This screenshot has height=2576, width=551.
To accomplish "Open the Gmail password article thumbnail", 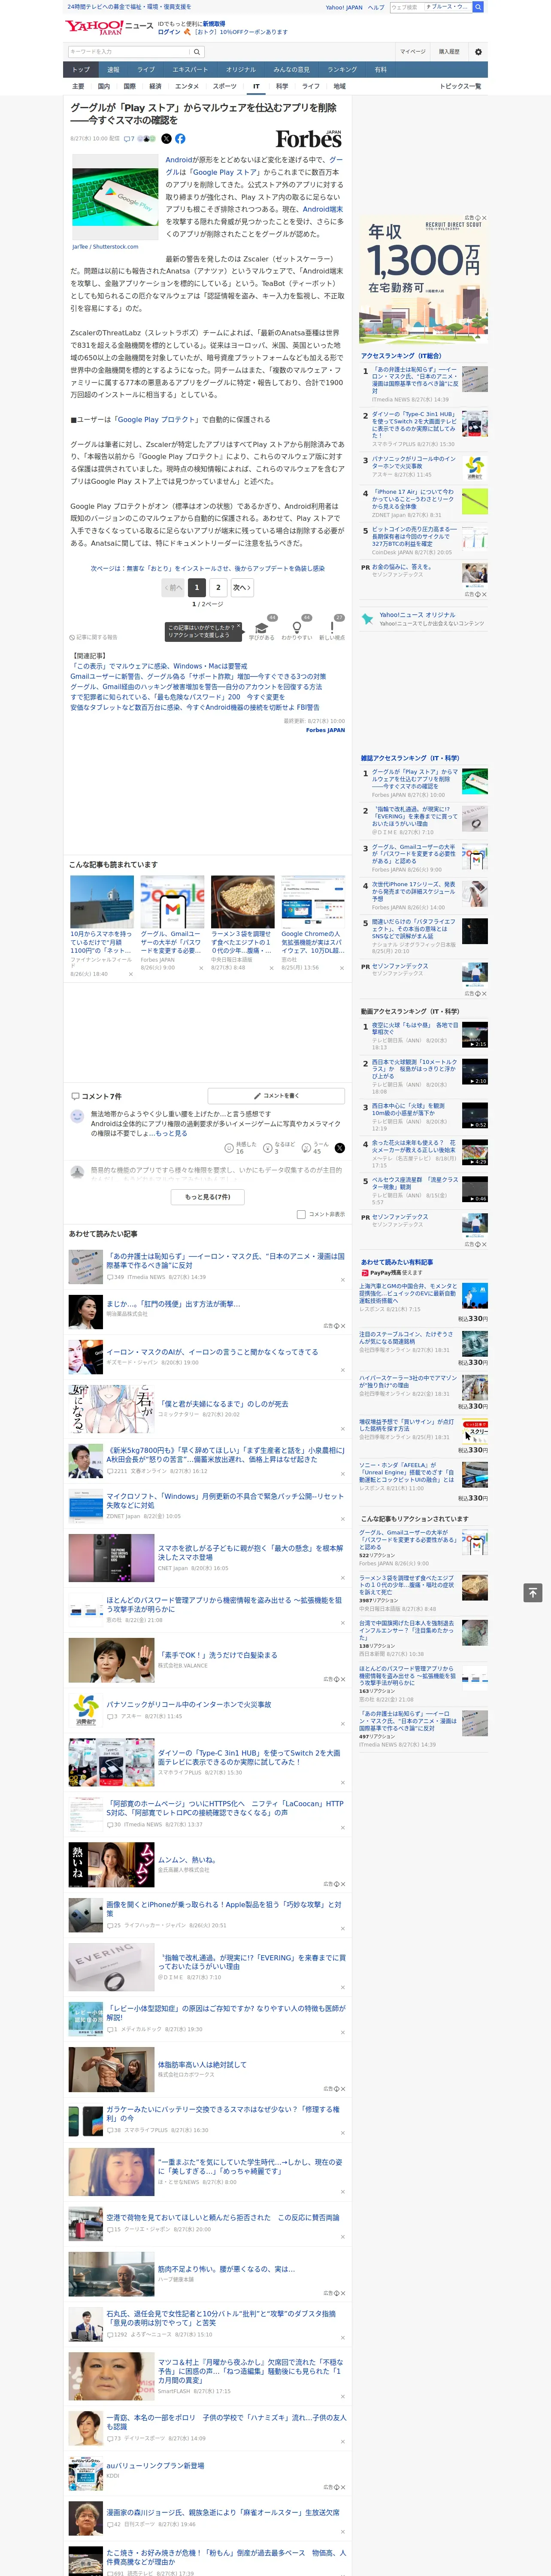I will (173, 902).
